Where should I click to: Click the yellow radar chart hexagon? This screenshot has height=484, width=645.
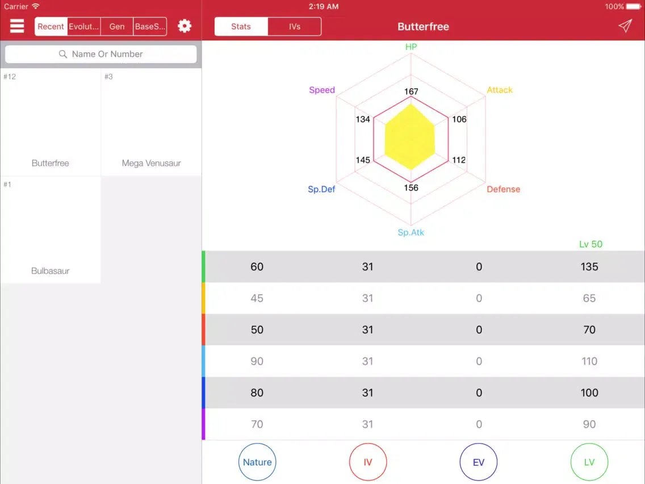pos(410,137)
